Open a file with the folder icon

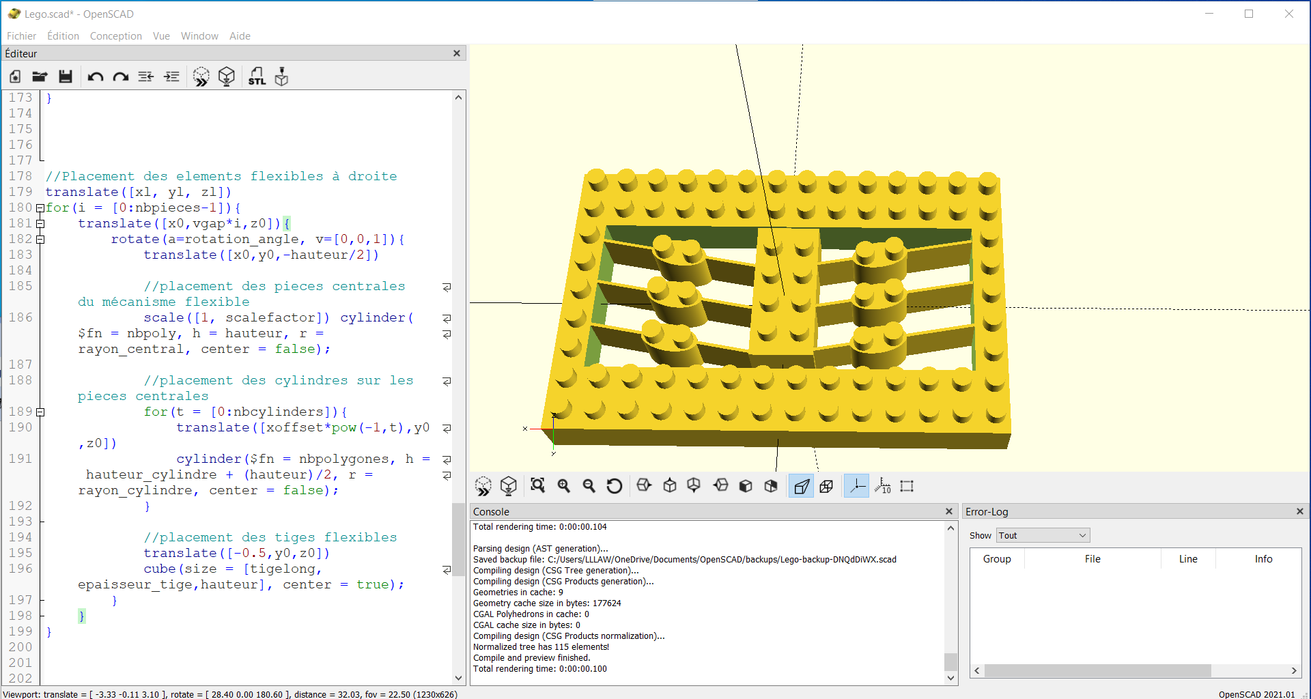(x=40, y=76)
